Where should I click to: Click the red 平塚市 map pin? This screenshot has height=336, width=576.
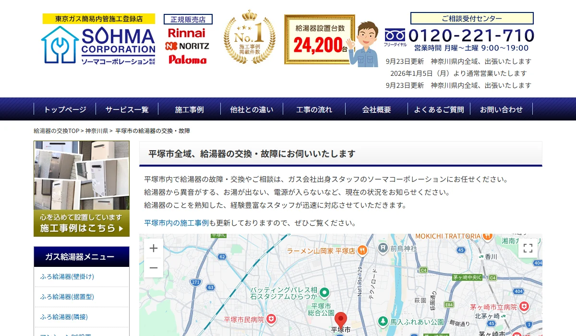pyautogui.click(x=341, y=319)
